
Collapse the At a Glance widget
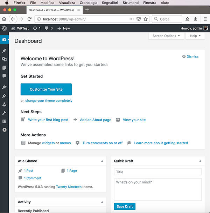coord(102,161)
